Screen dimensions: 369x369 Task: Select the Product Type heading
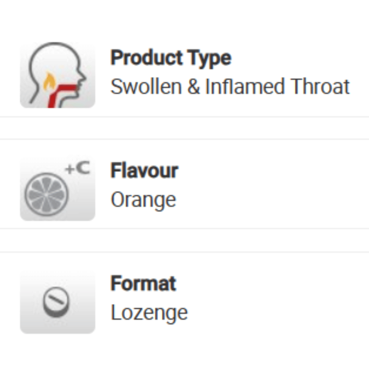click(171, 58)
